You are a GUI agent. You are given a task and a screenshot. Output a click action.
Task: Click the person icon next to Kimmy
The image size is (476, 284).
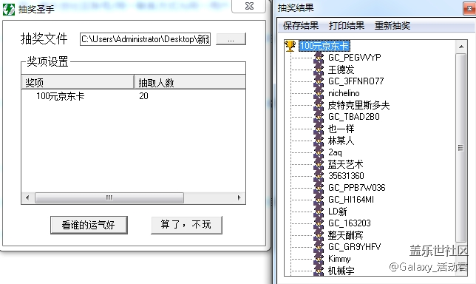point(319,259)
